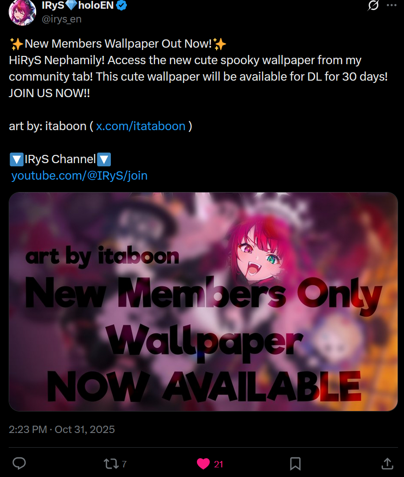Click the 2:23 PM Oct 31, 2025 timestamp
404x477 pixels.
(62, 429)
